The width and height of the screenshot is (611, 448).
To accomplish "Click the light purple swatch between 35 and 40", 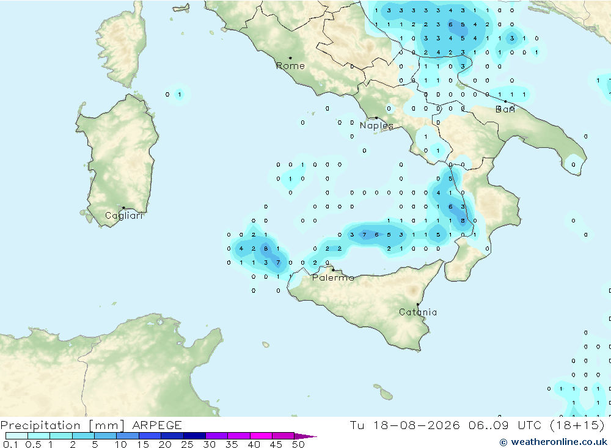I will click(x=239, y=436).
